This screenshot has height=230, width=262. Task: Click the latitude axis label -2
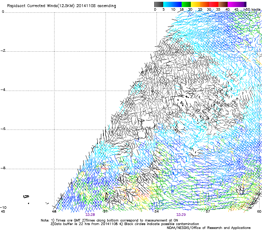3,51
